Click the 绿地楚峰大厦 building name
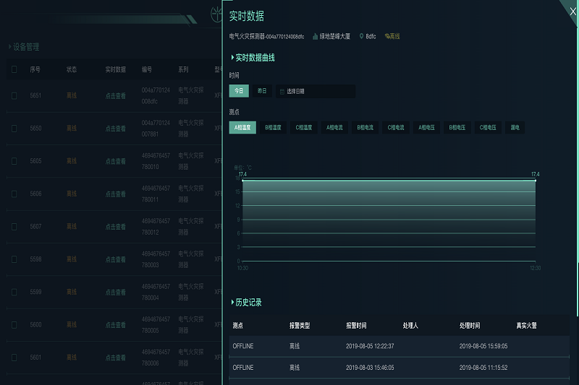Image resolution: width=579 pixels, height=385 pixels. [334, 36]
